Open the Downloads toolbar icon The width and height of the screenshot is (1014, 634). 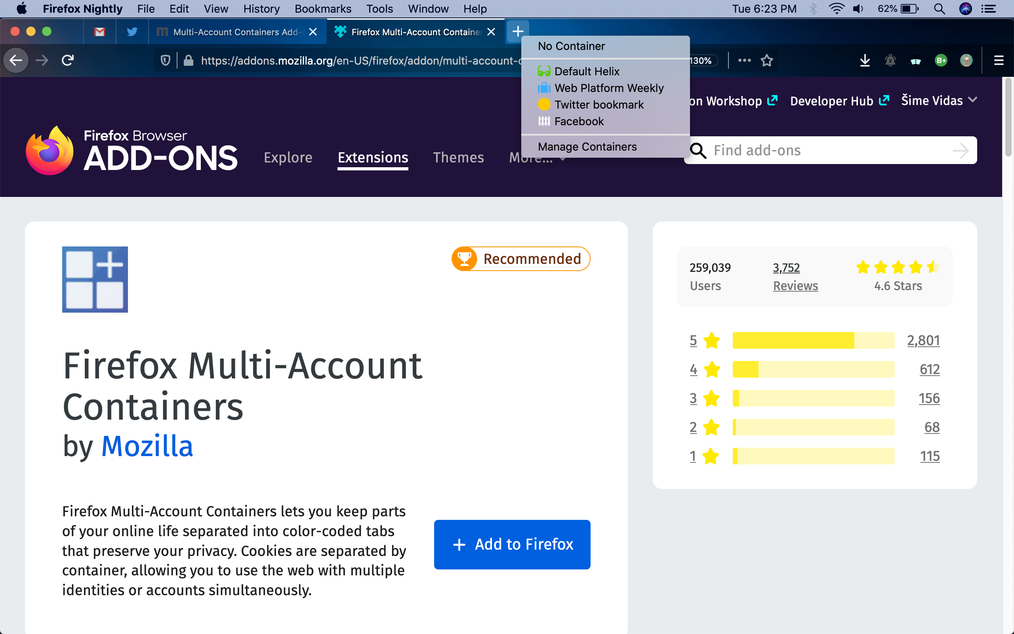tap(865, 60)
